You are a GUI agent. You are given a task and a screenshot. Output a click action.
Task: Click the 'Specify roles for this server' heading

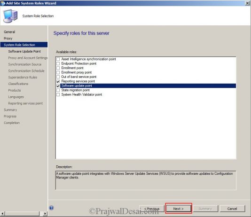pyautogui.click(x=81, y=33)
